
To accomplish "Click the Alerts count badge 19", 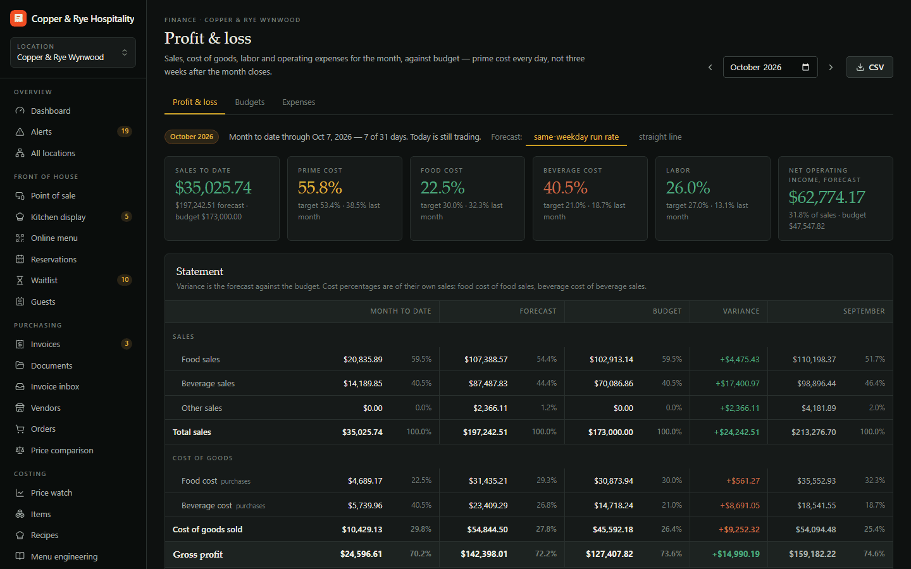I will tap(125, 132).
